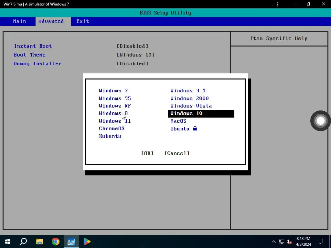Restore down the simulator window
The height and width of the screenshot is (248, 331).
(x=309, y=4)
